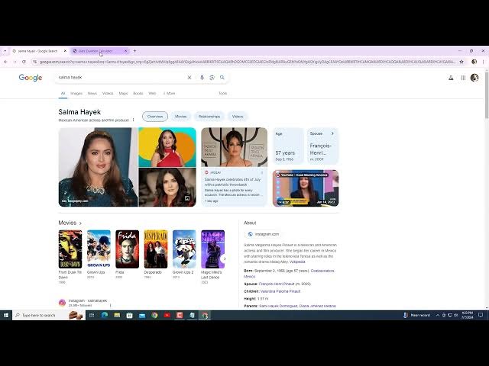Screen dimensions: 489x366
Task: Open the notification center icon
Action: point(481,315)
